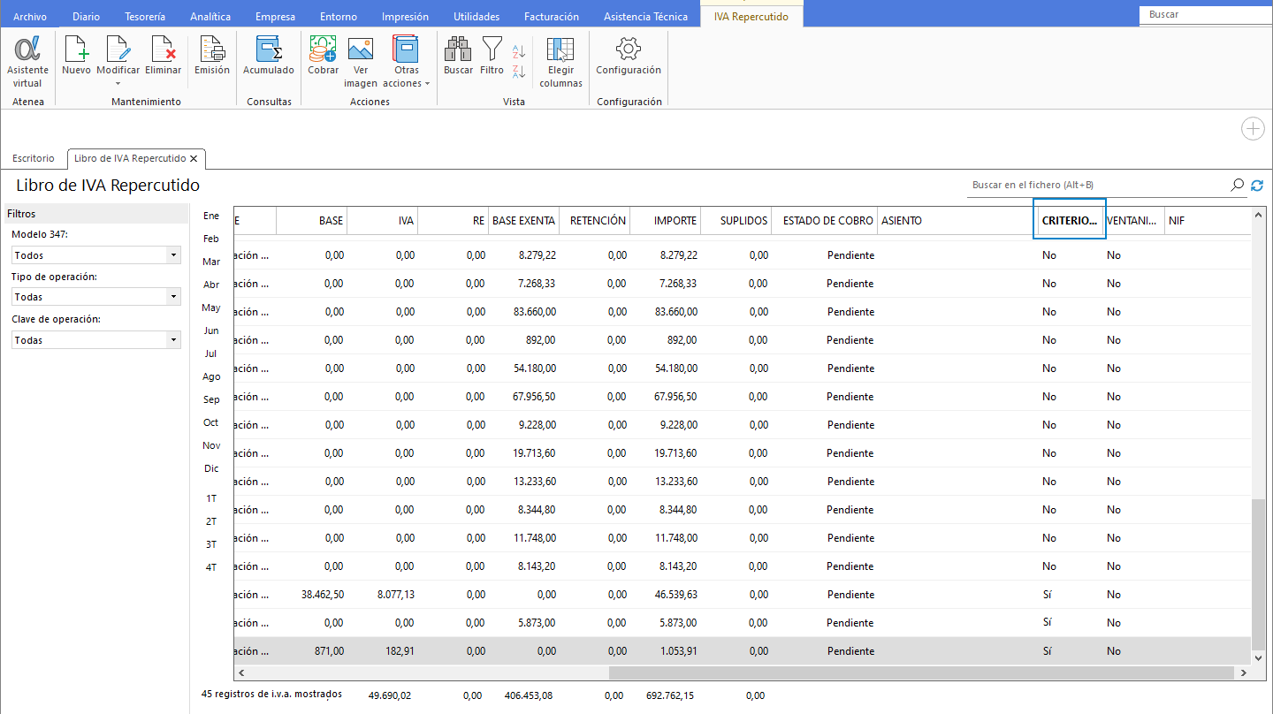This screenshot has height=714, width=1273.
Task: Sort descending with the Z-A icon
Action: tap(519, 71)
